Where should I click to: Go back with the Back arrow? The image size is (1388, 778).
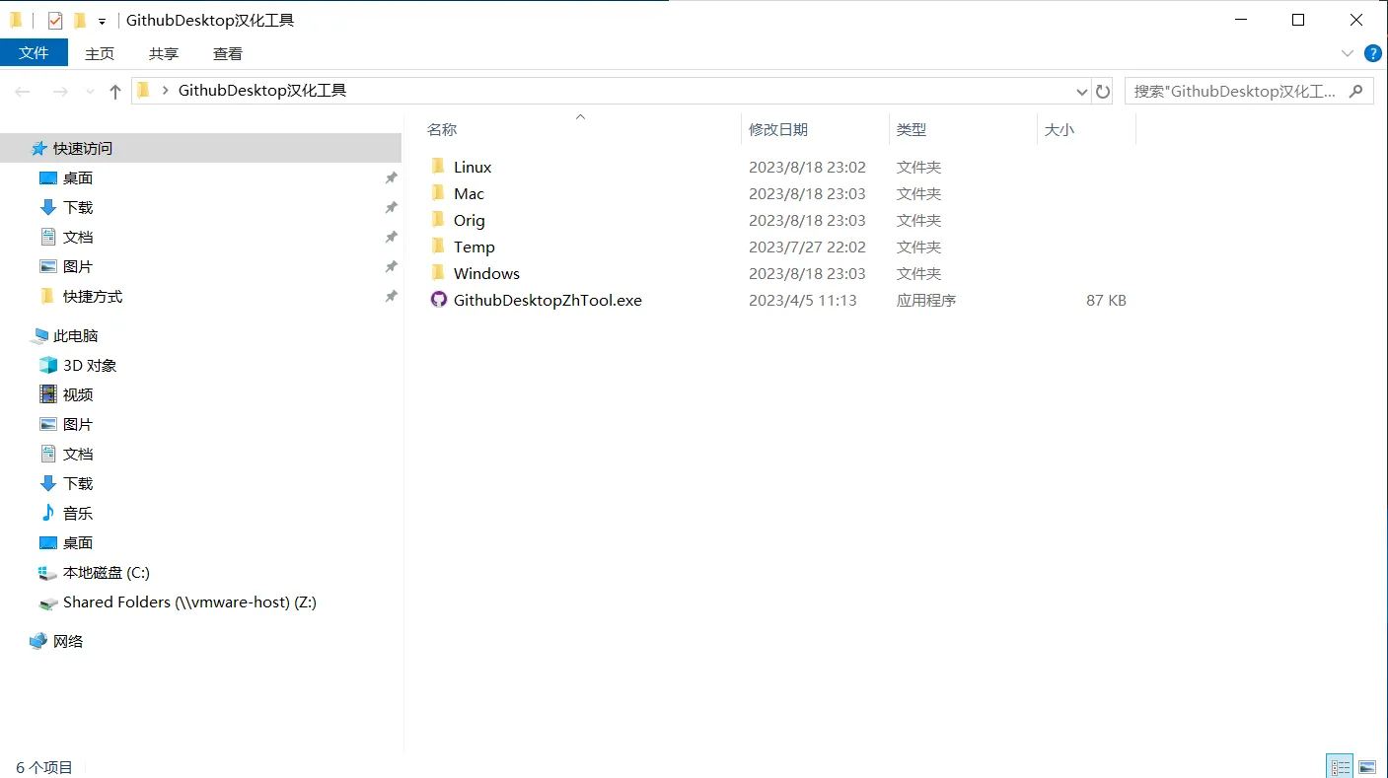point(23,91)
